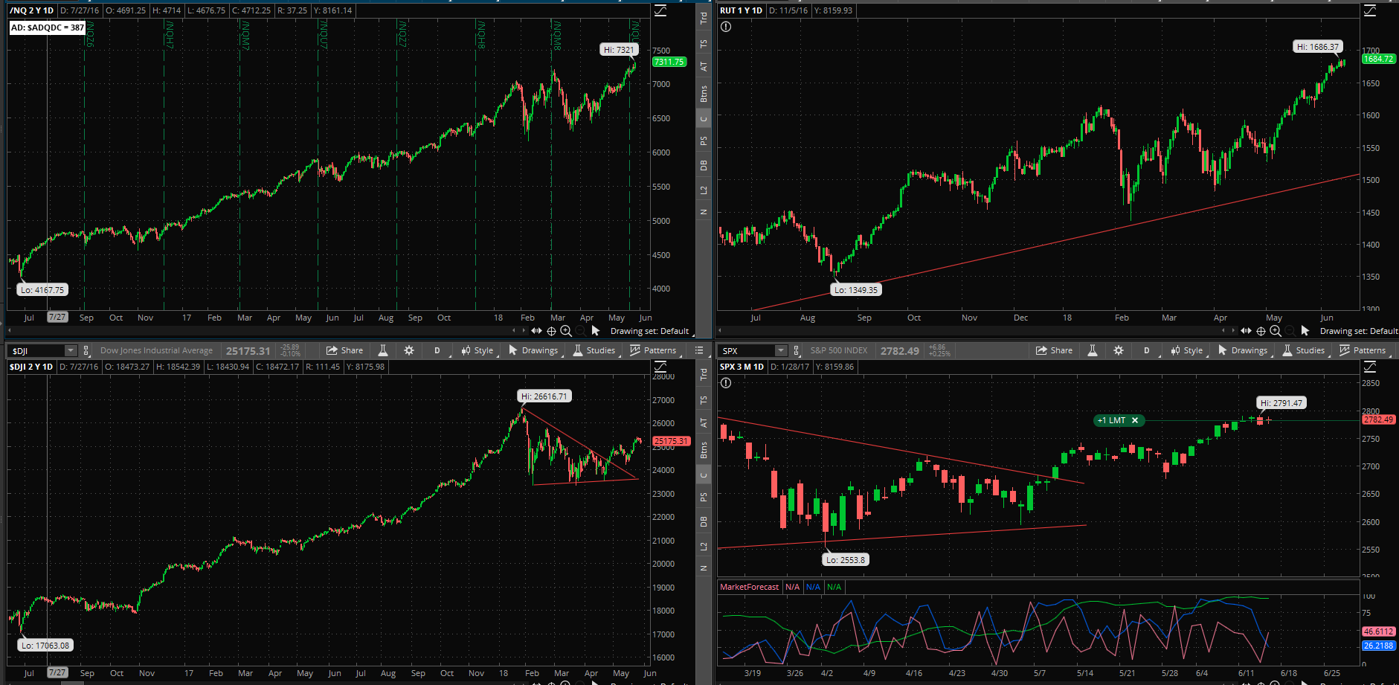Screen dimensions: 1399x685
Task: Select the pointer tool under the RUT chart
Action: tap(1305, 331)
